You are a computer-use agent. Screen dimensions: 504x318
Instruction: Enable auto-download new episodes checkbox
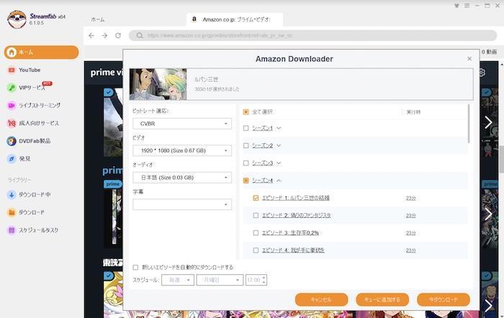pos(135,267)
